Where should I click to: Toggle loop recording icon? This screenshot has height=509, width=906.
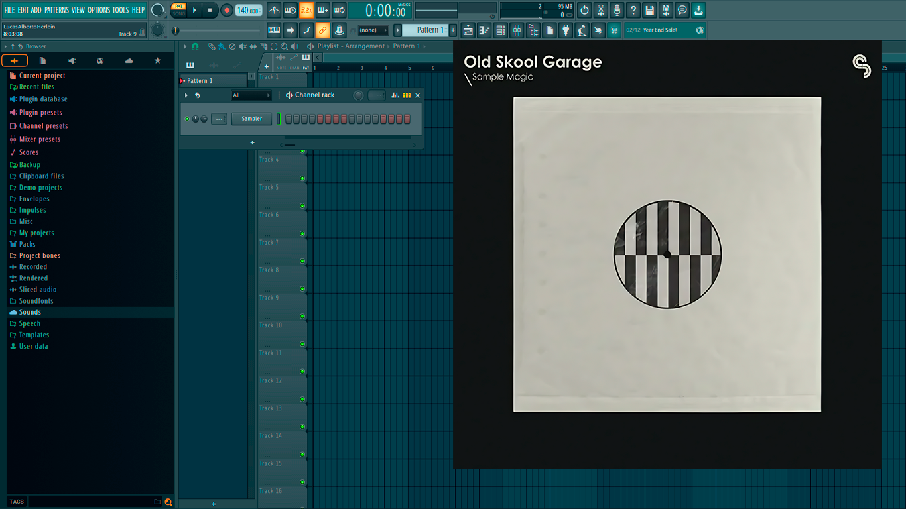click(x=339, y=10)
